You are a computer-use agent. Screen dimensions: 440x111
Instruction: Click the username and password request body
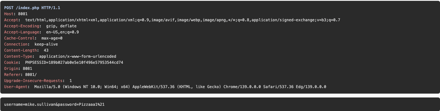(54, 104)
